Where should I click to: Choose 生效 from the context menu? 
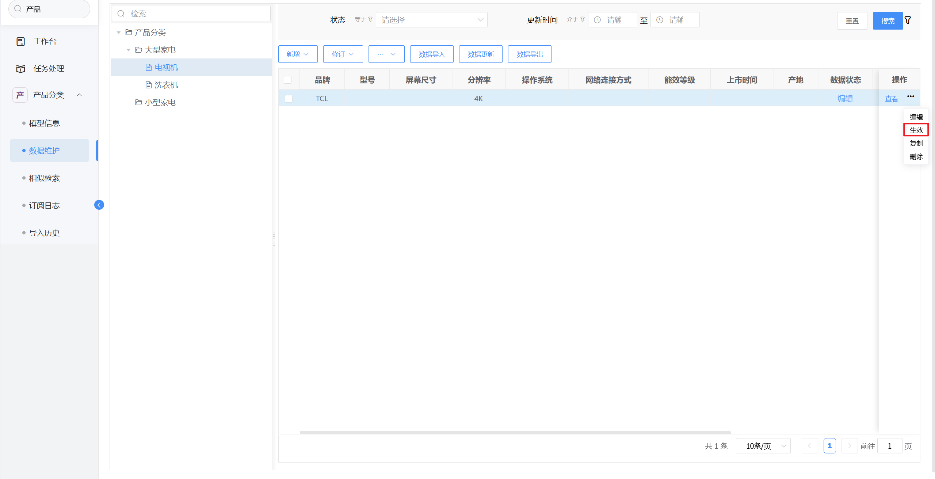pos(916,130)
